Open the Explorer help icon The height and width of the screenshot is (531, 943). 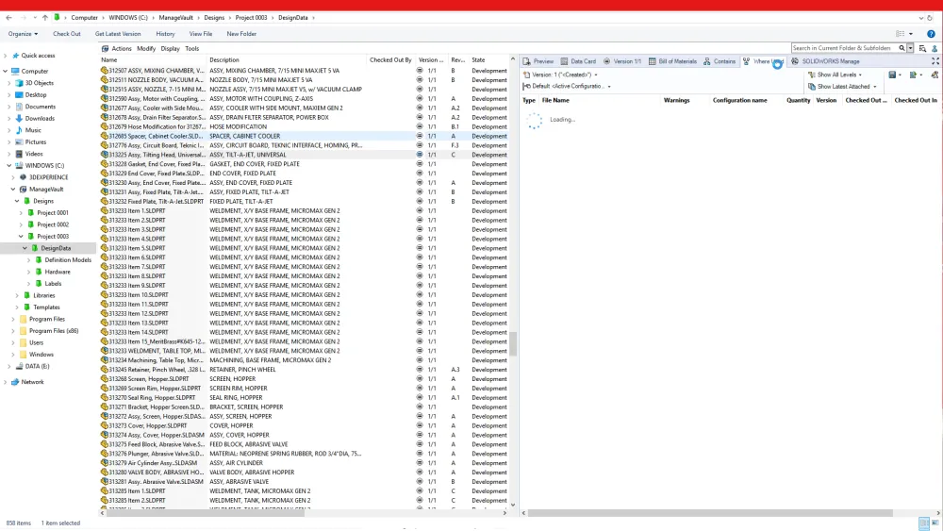[931, 34]
